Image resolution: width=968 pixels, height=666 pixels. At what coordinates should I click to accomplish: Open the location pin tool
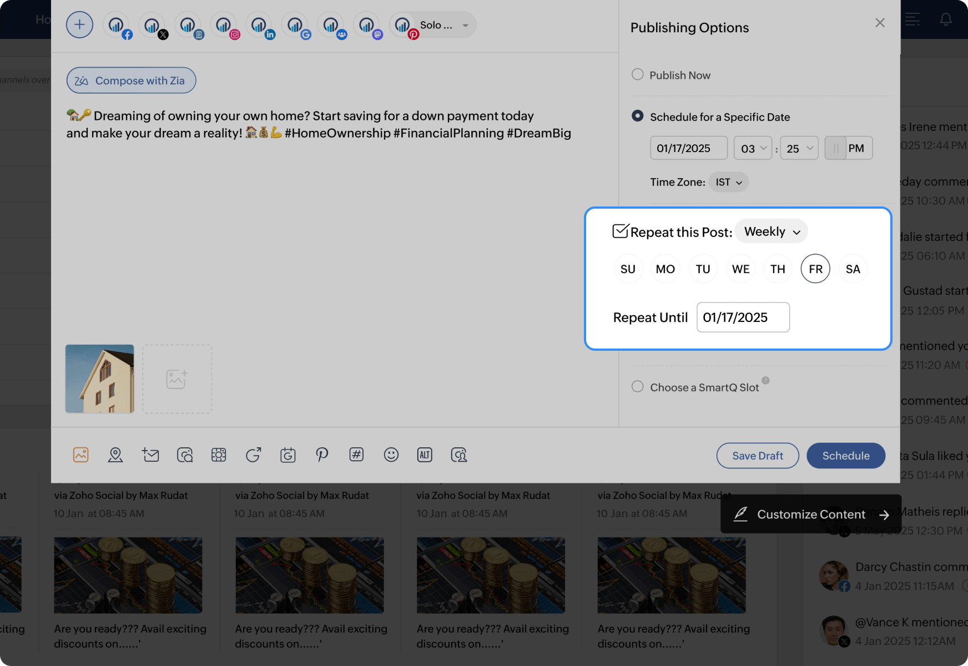(x=115, y=455)
